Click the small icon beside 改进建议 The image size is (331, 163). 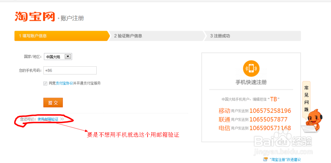point(265,159)
